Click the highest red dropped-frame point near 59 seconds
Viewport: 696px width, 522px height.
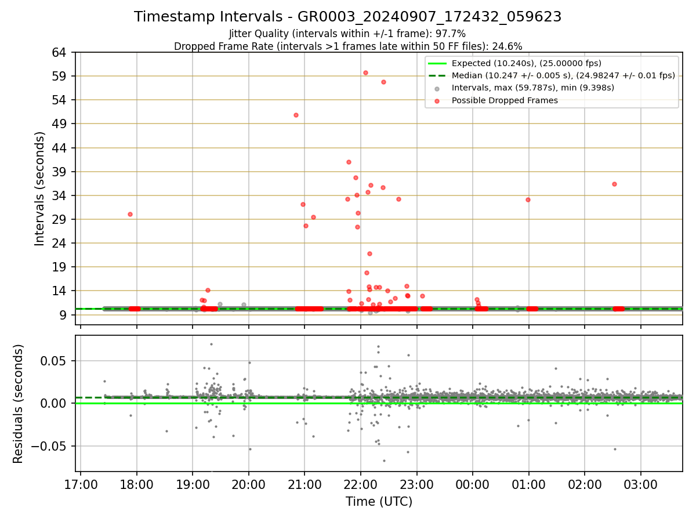coord(365,72)
